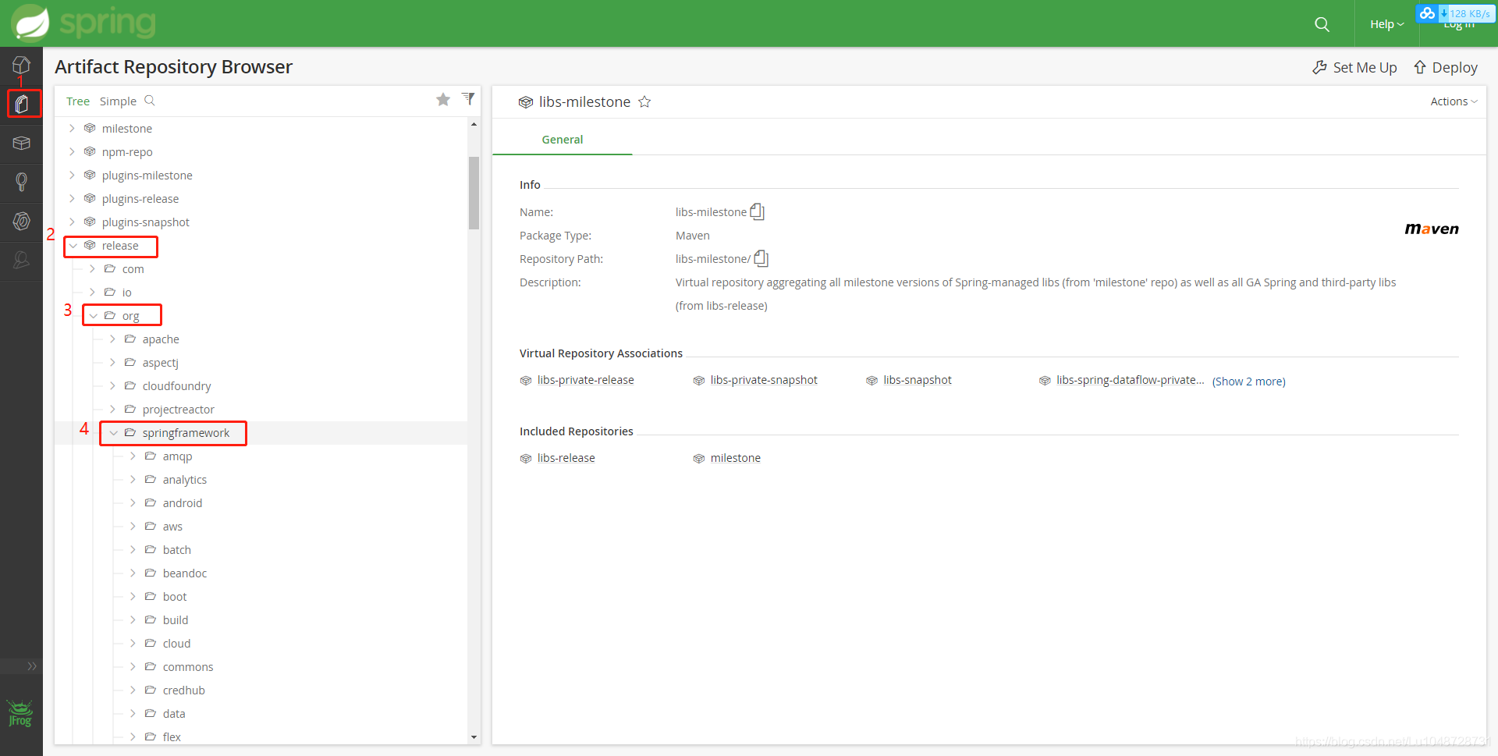The width and height of the screenshot is (1498, 756).
Task: Expand the com folder
Action: (x=92, y=268)
